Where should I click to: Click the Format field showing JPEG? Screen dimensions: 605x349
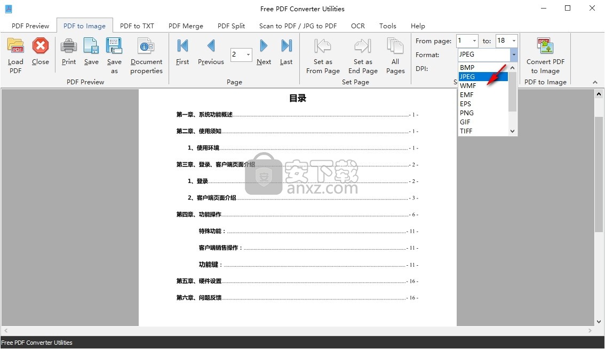[484, 54]
